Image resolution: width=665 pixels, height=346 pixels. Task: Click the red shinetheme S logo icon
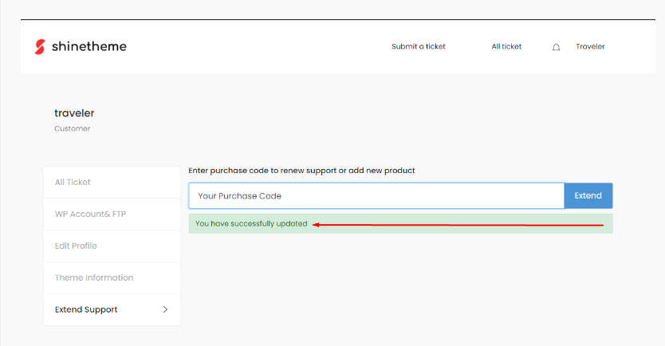click(40, 47)
